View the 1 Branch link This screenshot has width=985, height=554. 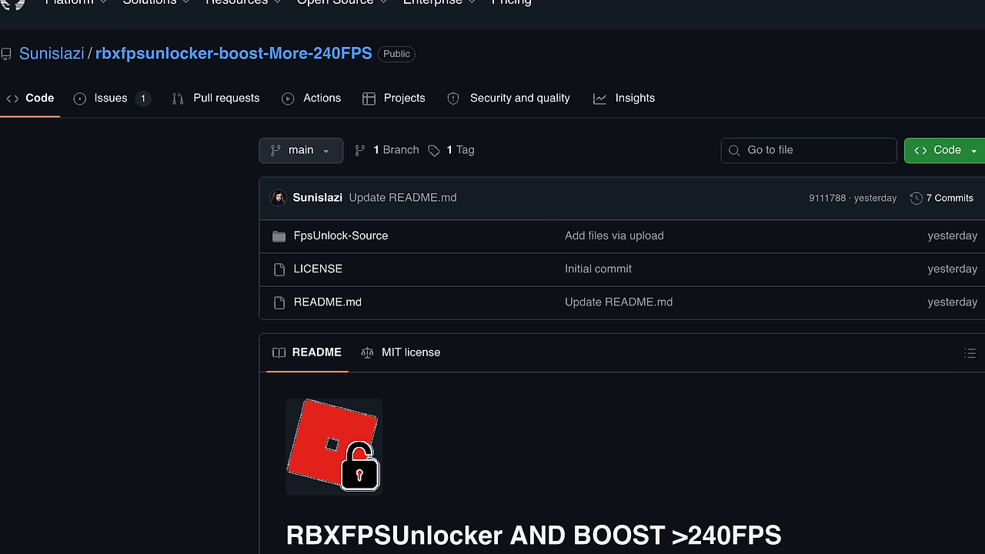[x=386, y=150]
